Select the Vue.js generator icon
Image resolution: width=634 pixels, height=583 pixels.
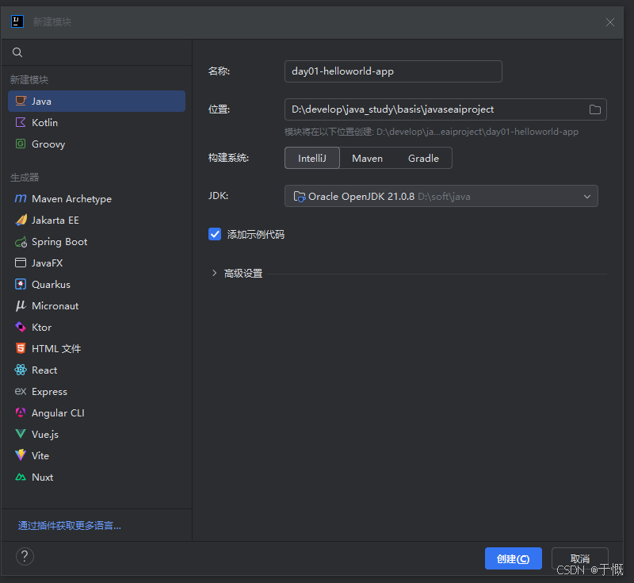tap(21, 434)
